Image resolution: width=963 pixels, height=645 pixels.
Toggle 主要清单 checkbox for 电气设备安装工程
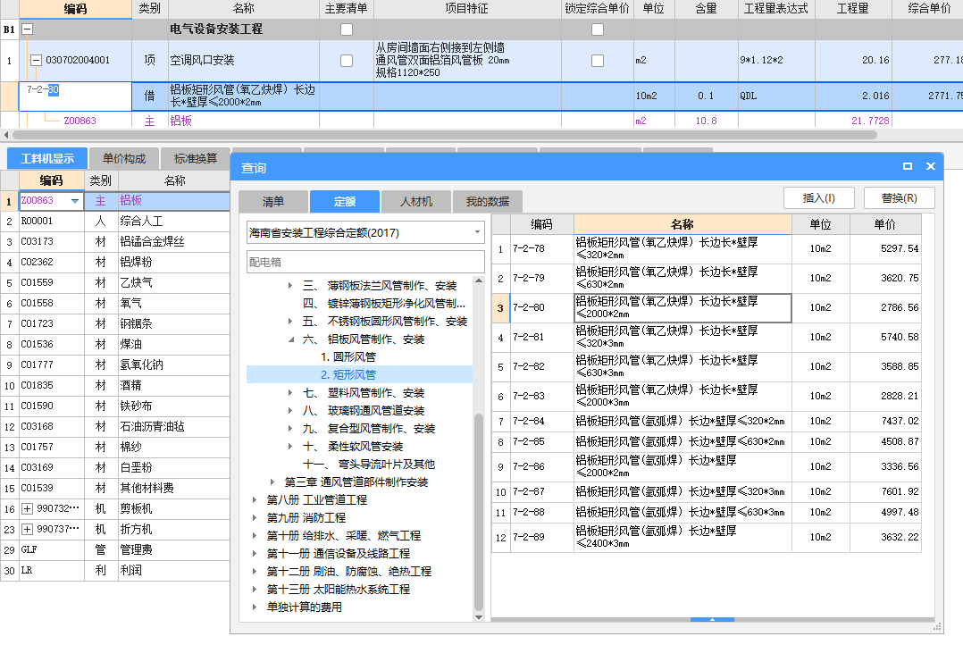347,29
